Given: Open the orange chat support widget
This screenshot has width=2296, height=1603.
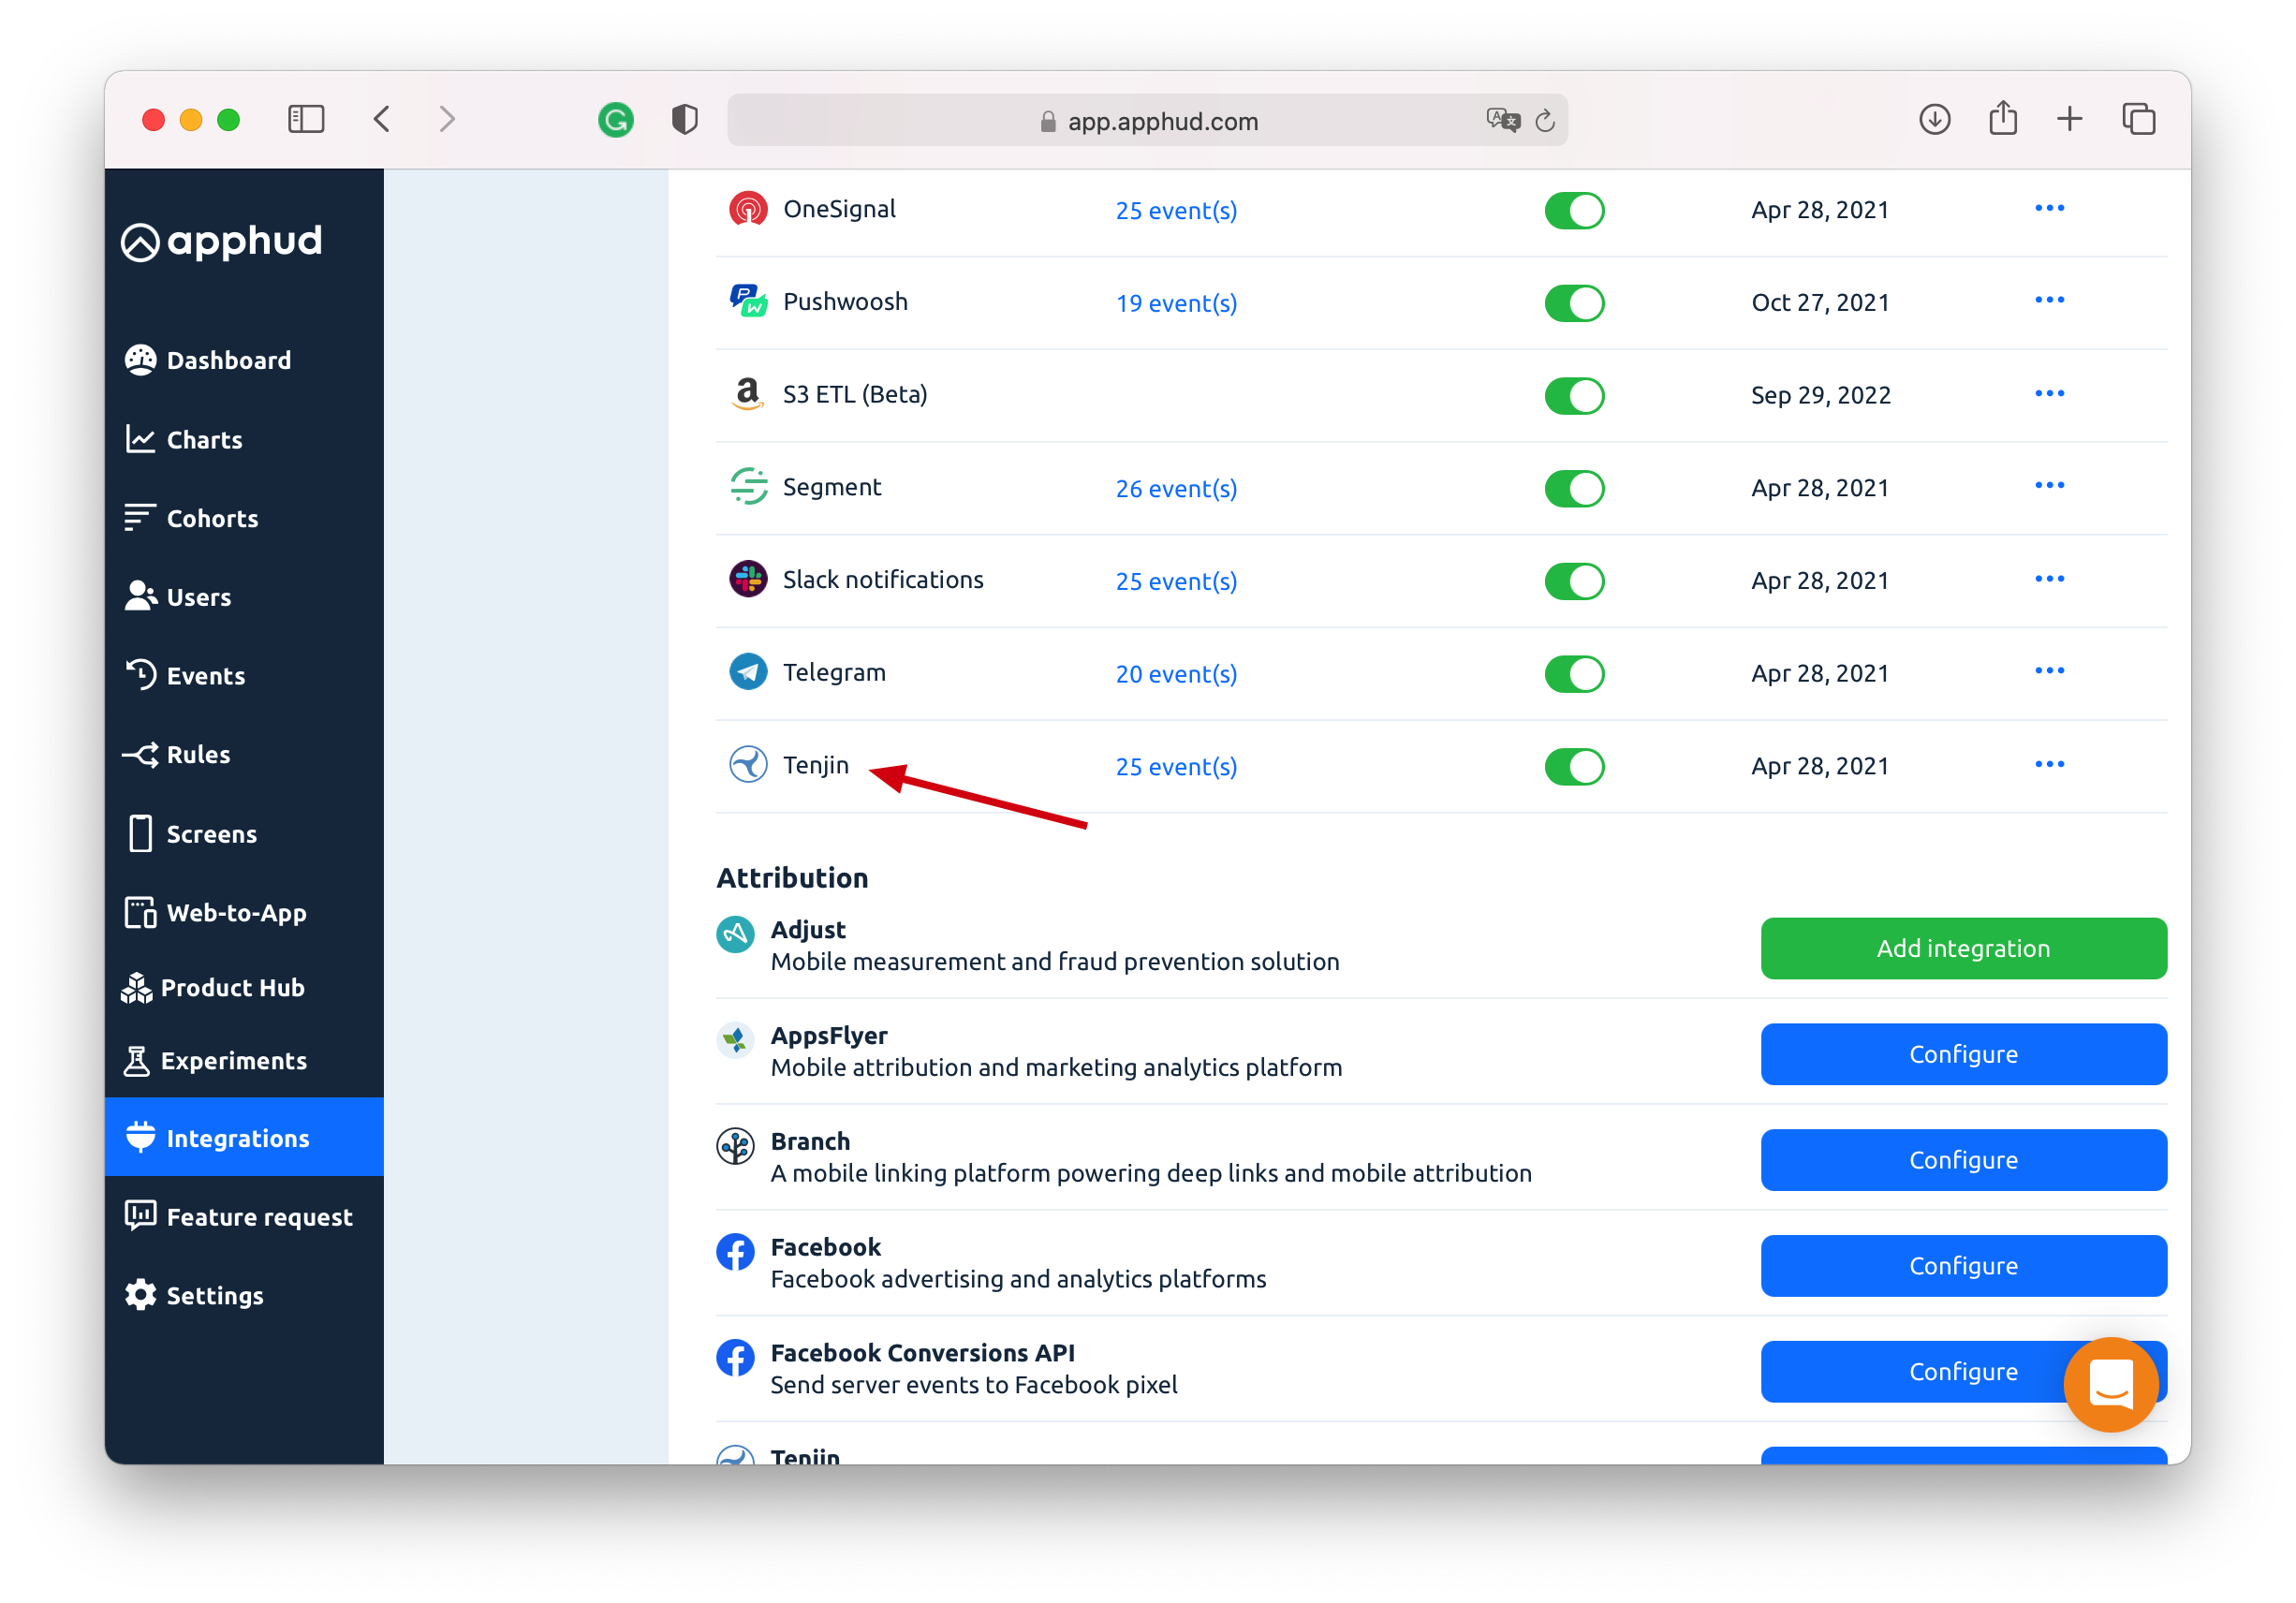Looking at the screenshot, I should (x=2110, y=1384).
